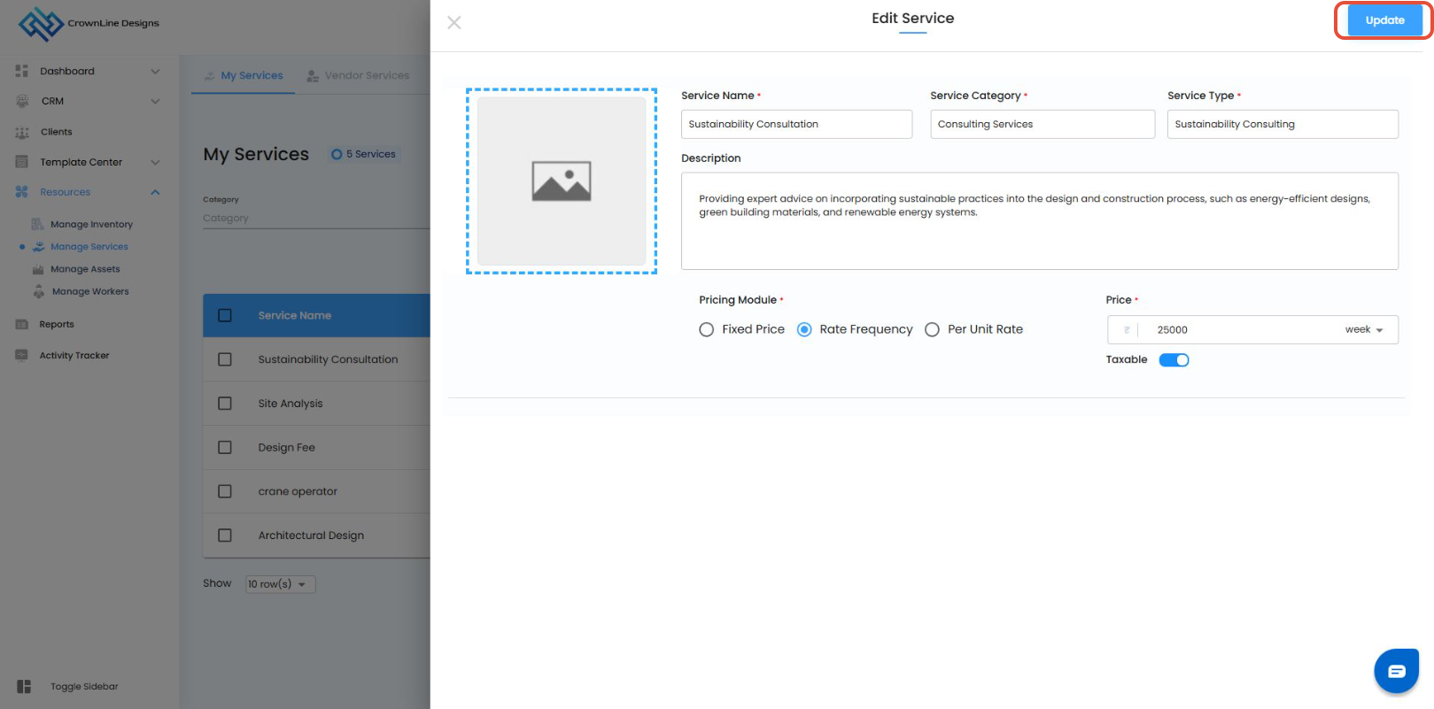
Task: Click the Resources icon in sidebar
Action: coord(22,192)
